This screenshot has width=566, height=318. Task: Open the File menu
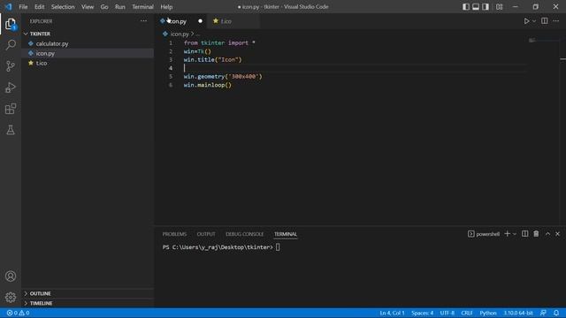(23, 7)
